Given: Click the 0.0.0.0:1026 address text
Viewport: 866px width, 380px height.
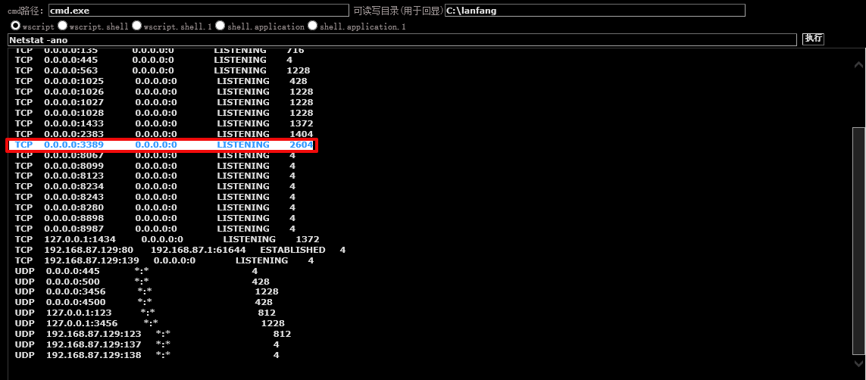Looking at the screenshot, I should (74, 92).
